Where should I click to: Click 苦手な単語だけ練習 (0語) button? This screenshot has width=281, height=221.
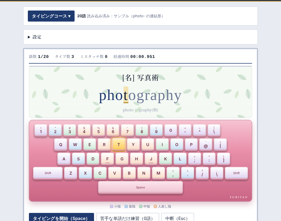click(128, 217)
